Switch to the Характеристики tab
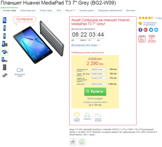 tap(28, 10)
